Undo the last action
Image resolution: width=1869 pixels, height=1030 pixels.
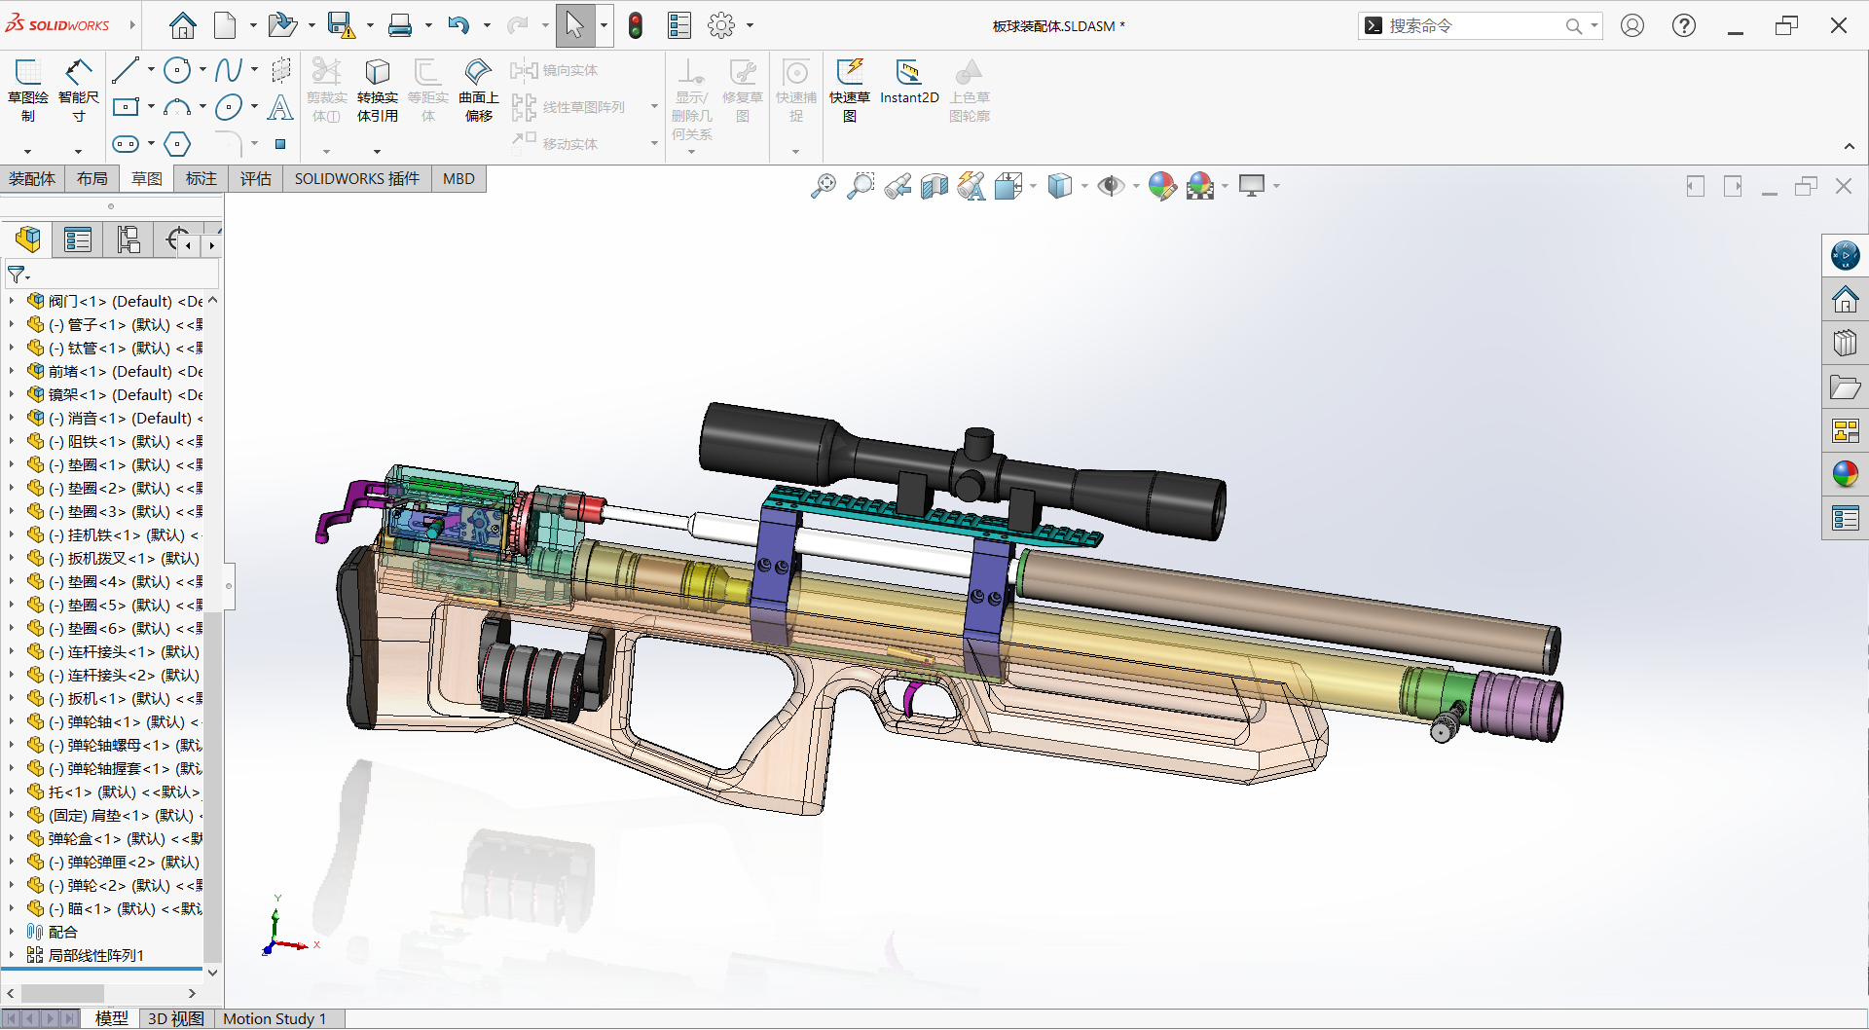pos(458,25)
